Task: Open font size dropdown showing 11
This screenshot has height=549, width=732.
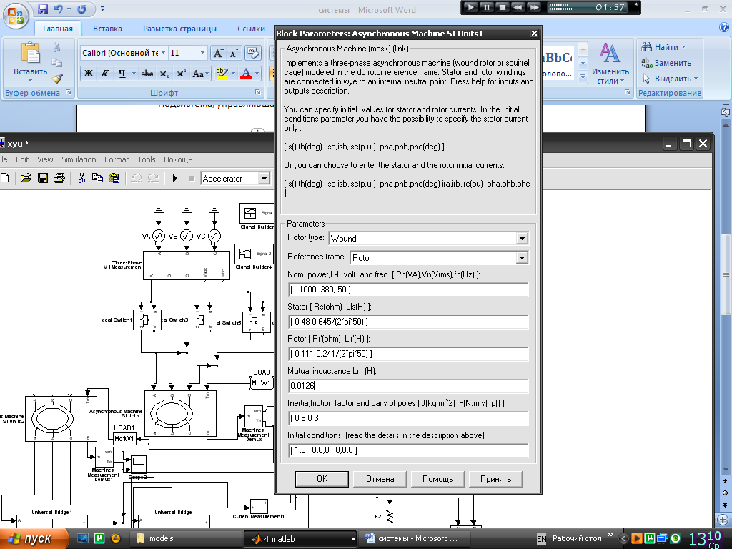Action: click(x=202, y=53)
